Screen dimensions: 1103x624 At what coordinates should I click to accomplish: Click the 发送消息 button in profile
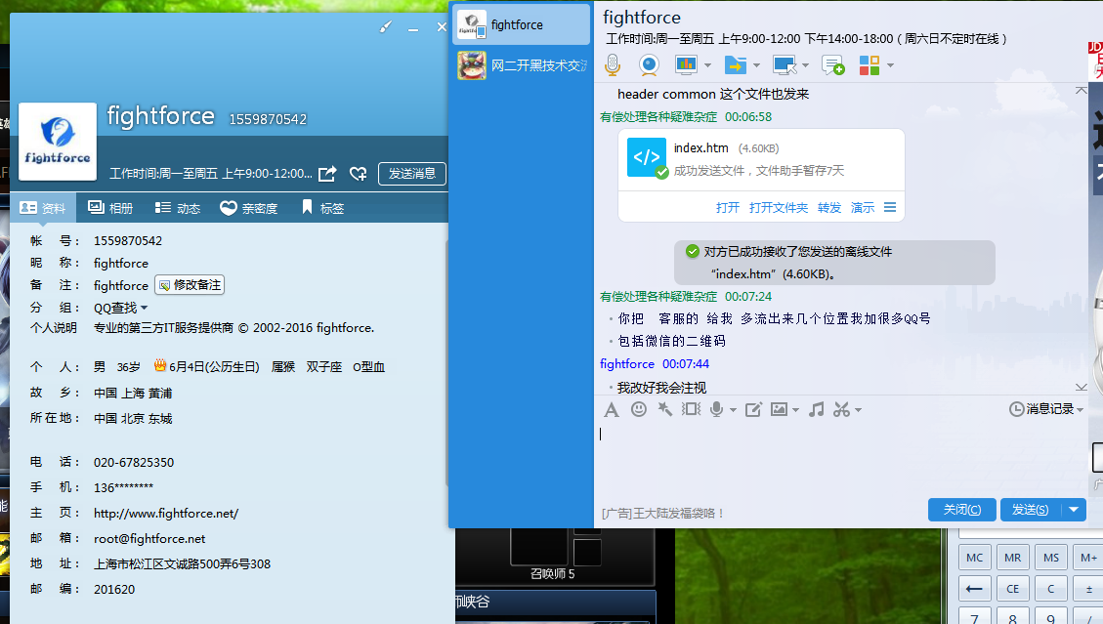(411, 174)
